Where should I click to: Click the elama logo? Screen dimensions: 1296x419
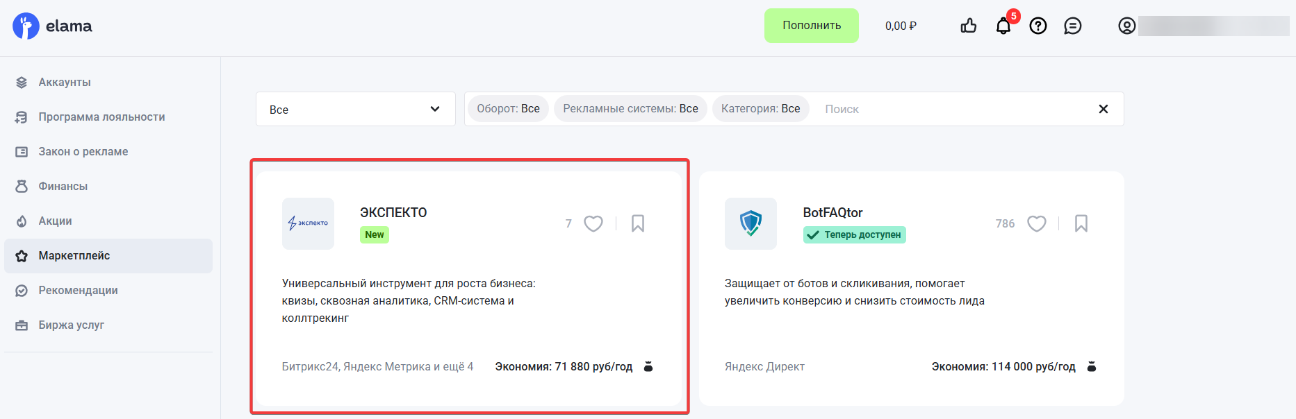click(52, 26)
